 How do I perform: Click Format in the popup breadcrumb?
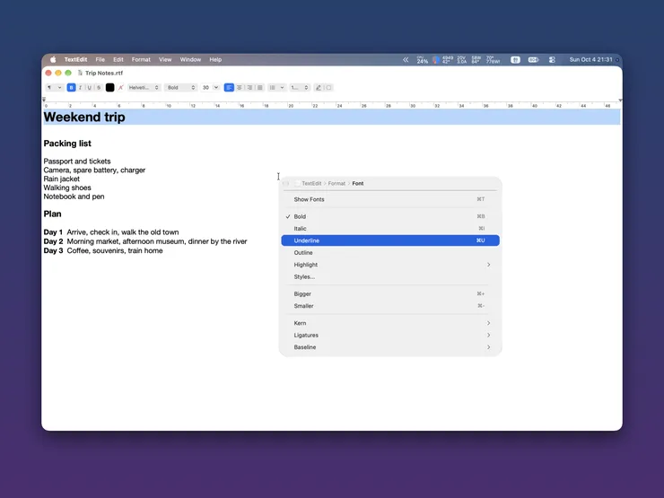tap(336, 183)
